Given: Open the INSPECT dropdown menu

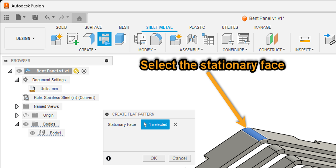Looking at the screenshot, I should pos(305,50).
